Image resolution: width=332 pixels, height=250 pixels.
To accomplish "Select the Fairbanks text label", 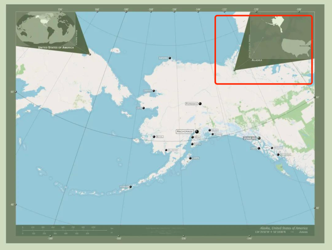I will (191, 104).
